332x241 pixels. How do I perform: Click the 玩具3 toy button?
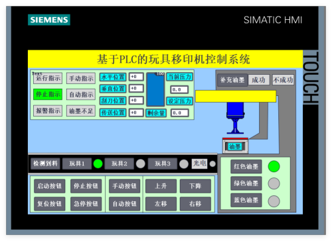(x=163, y=164)
